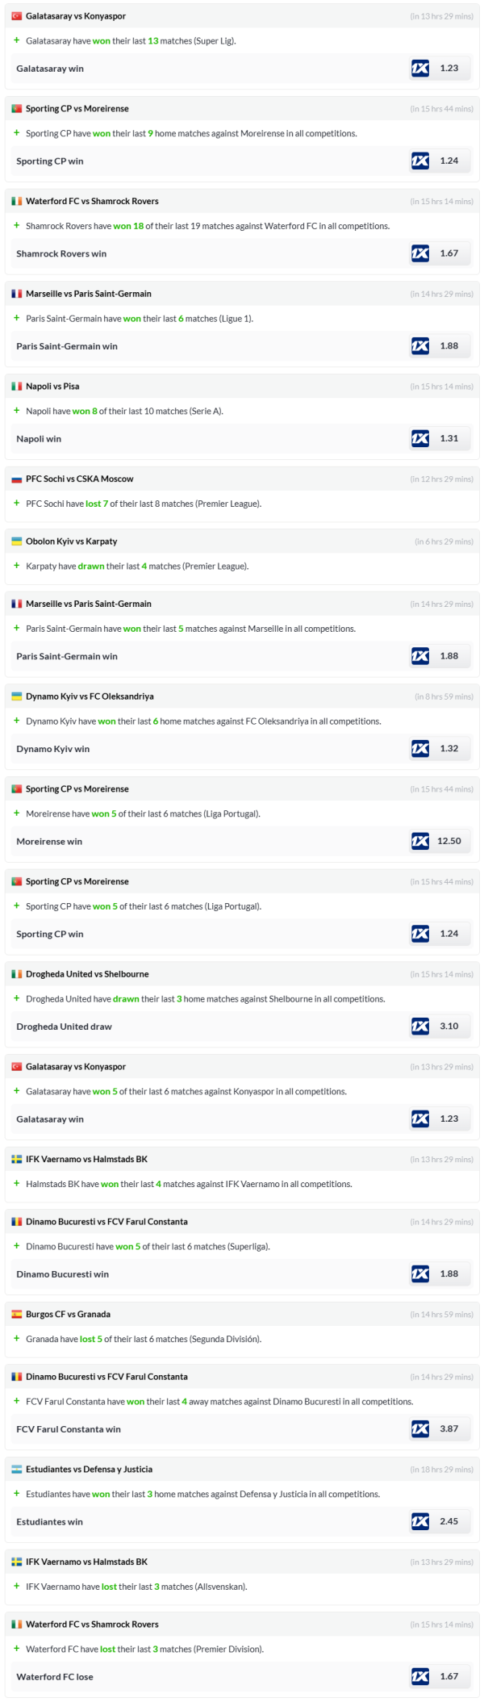Select the Moreirense win odds 12.50
The image size is (484, 1702).
tap(449, 841)
